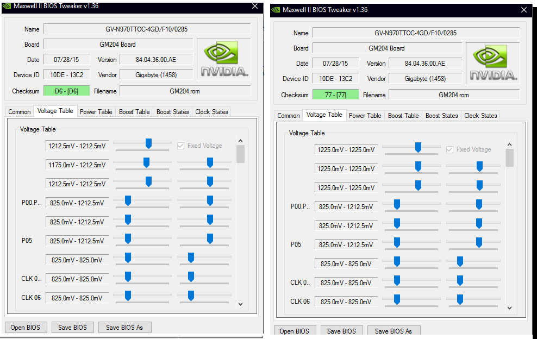Click max slider of P00 row, right window

click(479, 205)
